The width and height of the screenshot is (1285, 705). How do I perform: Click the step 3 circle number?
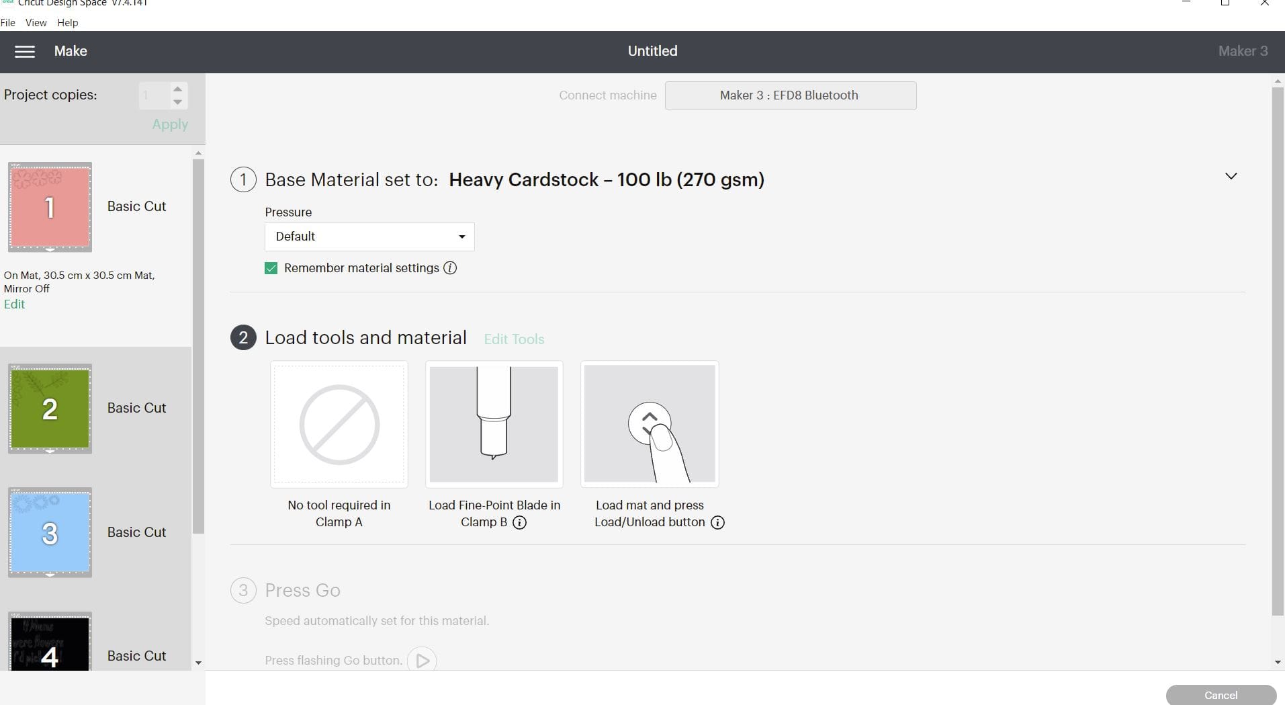[x=243, y=591]
